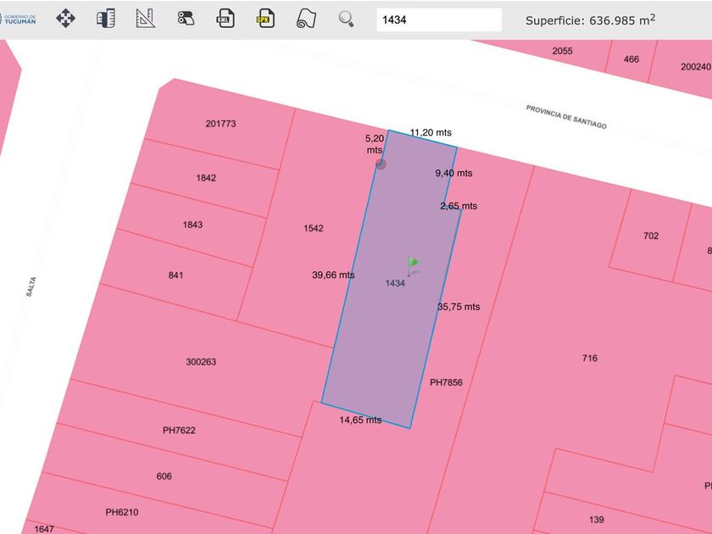Click the Salta street label
This screenshot has height=534, width=712.
31,287
